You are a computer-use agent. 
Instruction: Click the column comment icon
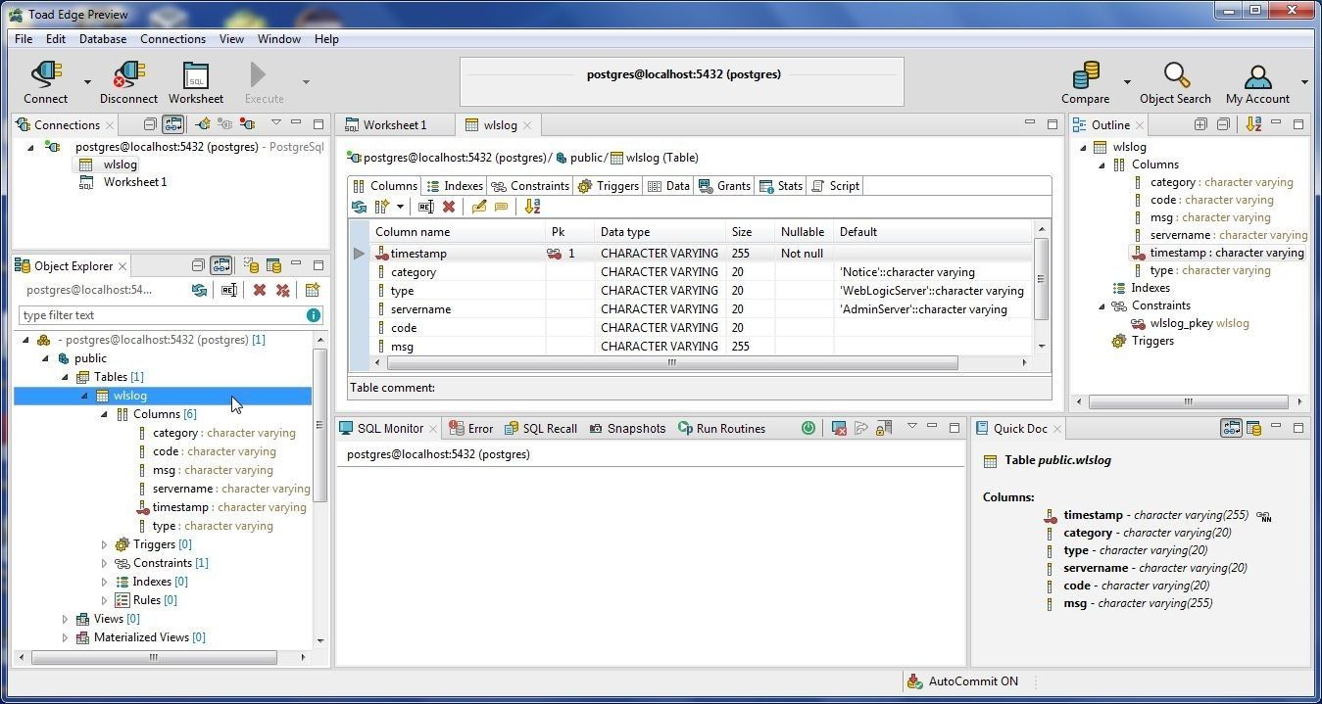(x=501, y=207)
